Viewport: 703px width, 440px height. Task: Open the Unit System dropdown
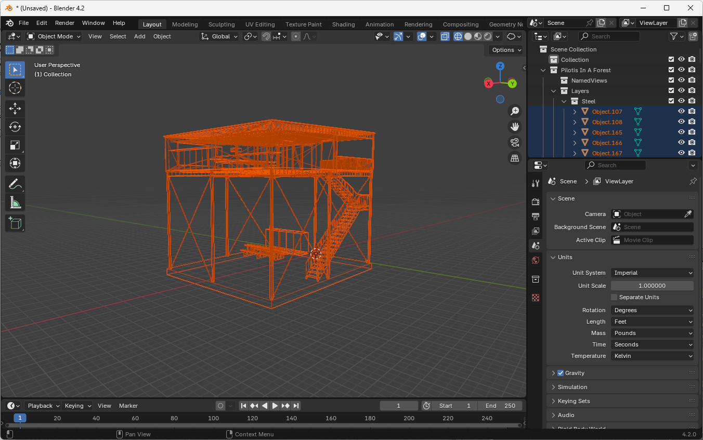(652, 273)
